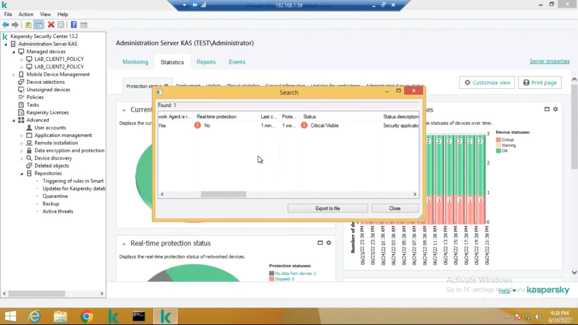Open the Action menu
This screenshot has width=578, height=325.
point(26,14)
